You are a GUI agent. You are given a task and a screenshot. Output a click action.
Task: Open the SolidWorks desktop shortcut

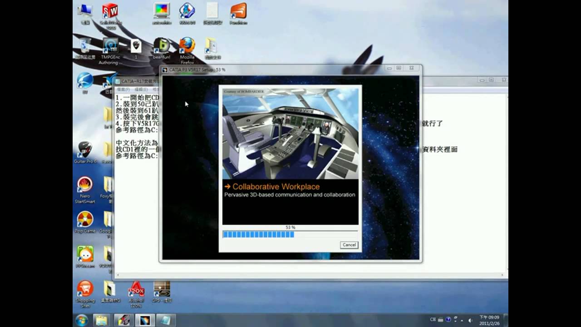[110, 15]
